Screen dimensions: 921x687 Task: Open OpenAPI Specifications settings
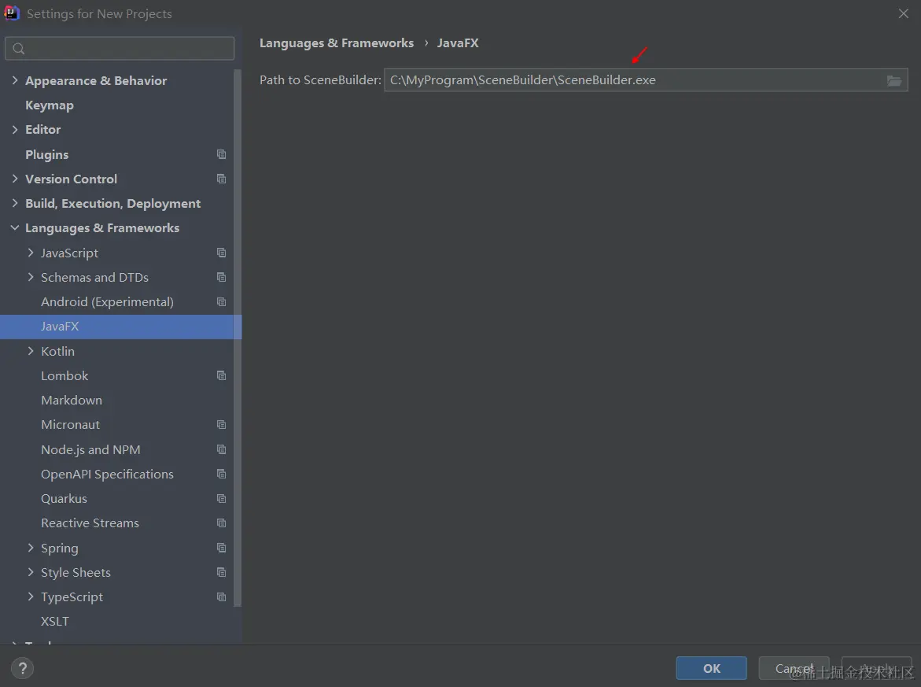click(108, 475)
